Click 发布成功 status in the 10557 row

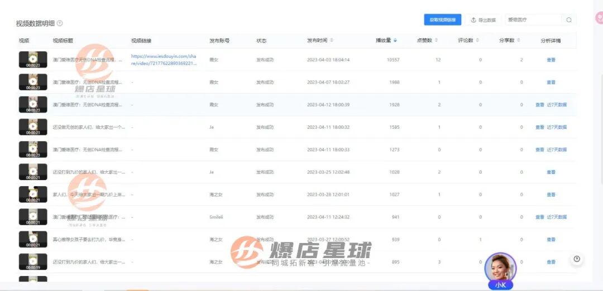[265, 60]
